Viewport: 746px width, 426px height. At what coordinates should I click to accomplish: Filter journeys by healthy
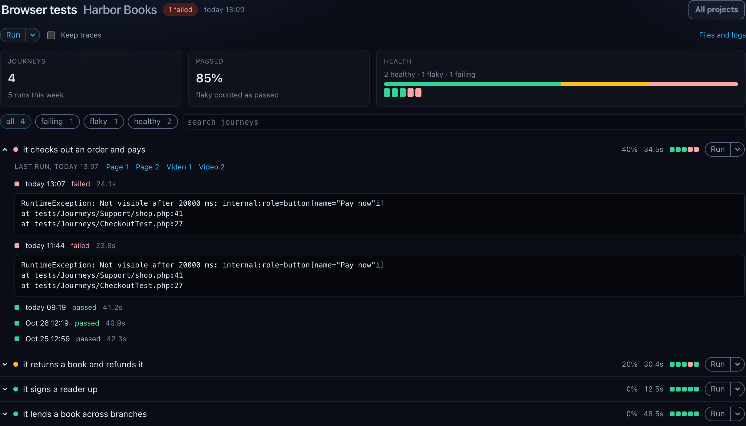[153, 122]
